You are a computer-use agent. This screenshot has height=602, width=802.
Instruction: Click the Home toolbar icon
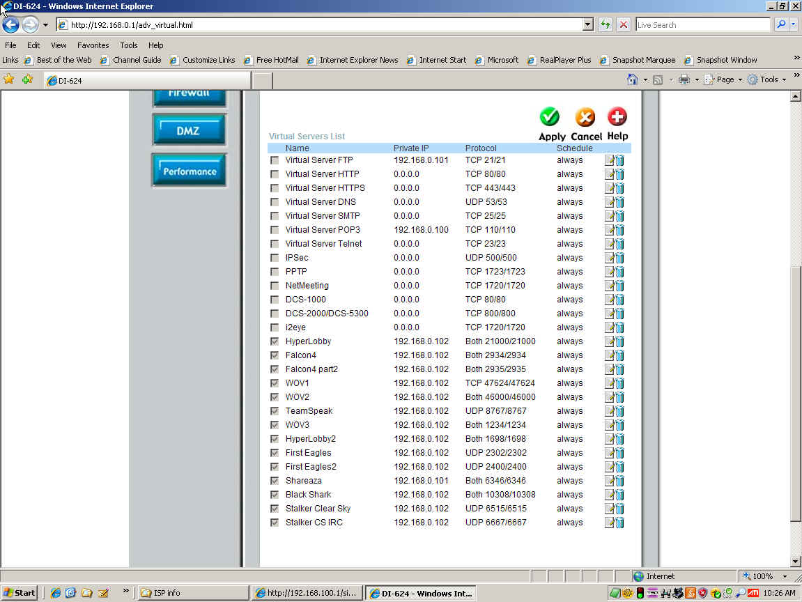click(x=632, y=79)
